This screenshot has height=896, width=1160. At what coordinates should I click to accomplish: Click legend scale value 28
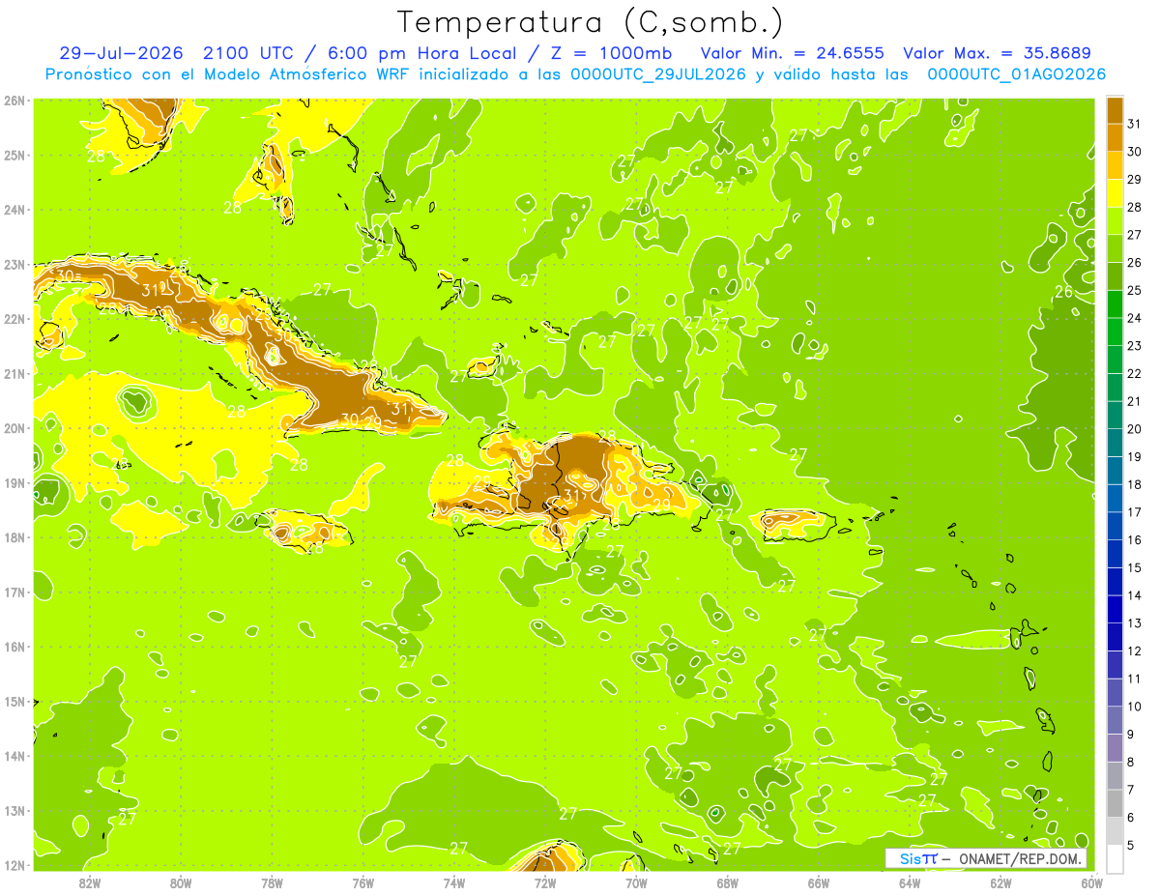click(1134, 207)
